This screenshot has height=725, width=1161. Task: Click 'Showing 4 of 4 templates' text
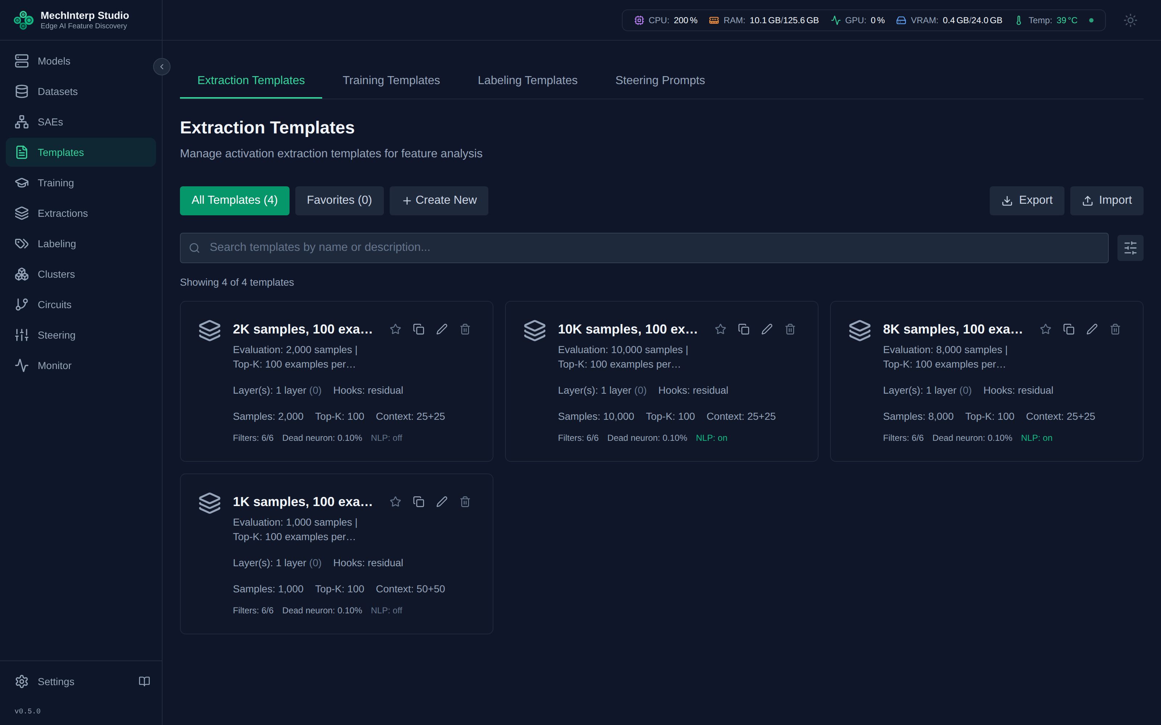[x=237, y=282]
